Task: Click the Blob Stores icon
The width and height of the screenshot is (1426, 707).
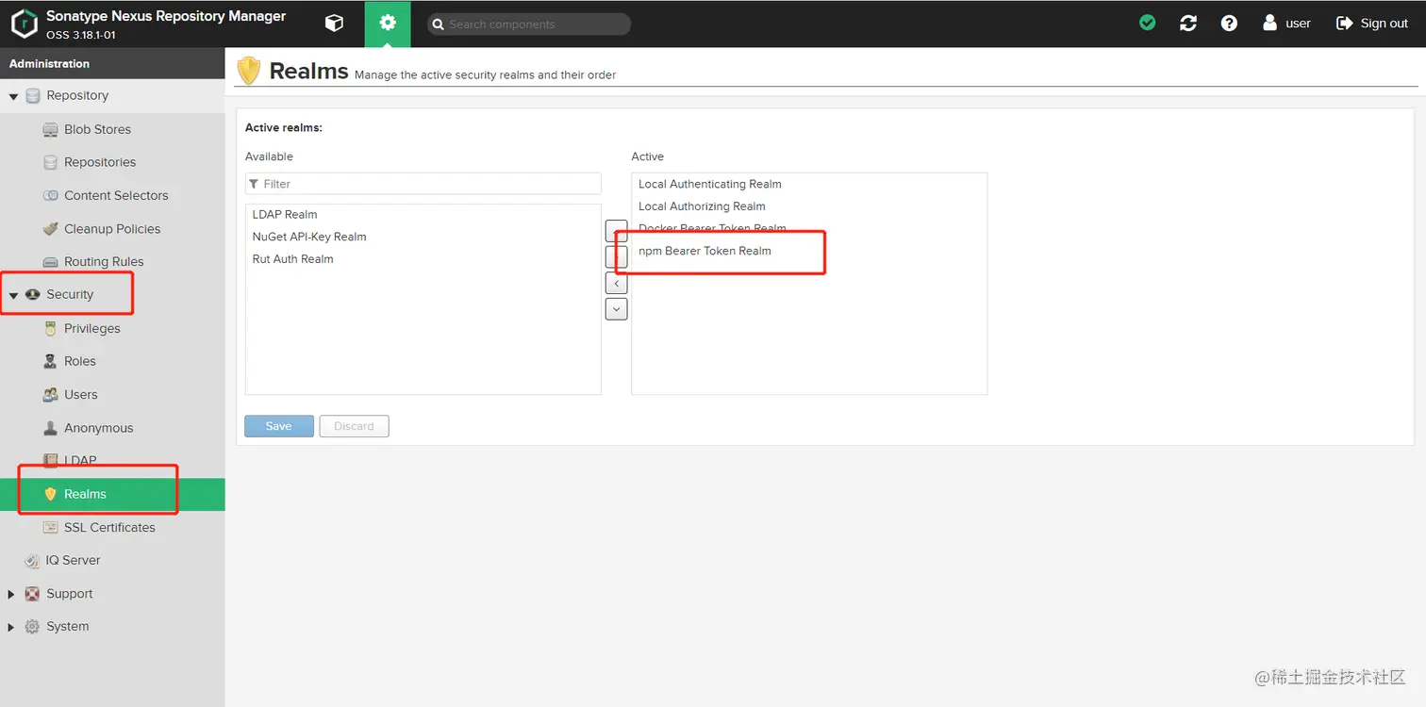Action: click(51, 129)
